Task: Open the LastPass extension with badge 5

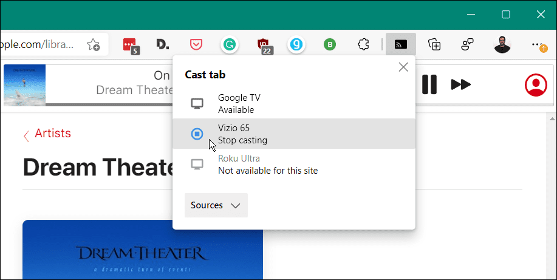Action: (131, 46)
